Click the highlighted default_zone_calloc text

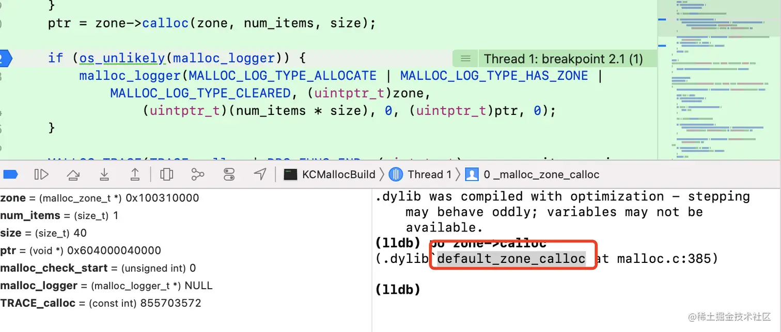(x=511, y=258)
